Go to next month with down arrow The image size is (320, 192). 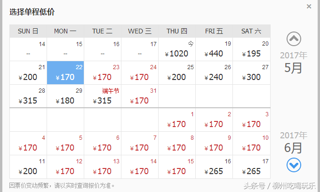pos(294,165)
